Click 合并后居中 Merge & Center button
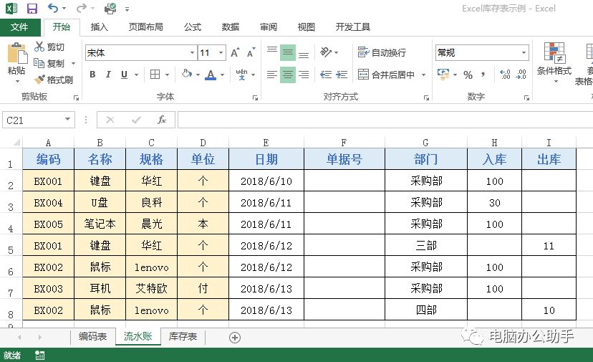The height and width of the screenshot is (362, 593). pos(387,75)
